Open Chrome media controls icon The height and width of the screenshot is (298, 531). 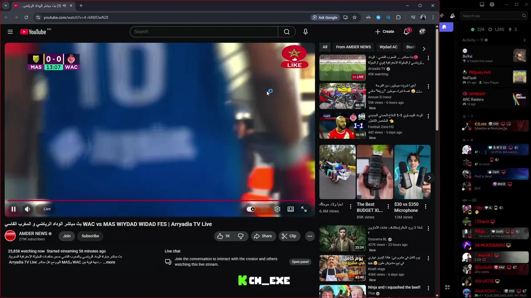pos(413,17)
